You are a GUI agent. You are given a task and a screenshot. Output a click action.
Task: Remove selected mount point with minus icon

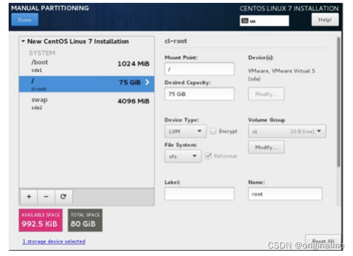[x=46, y=197]
